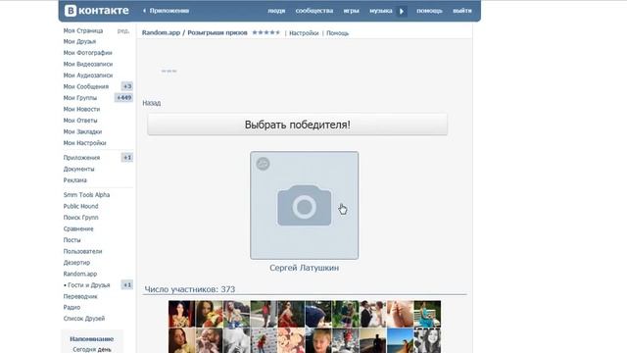Open Посты app link
Screen dimensions: 627x353
pos(72,240)
